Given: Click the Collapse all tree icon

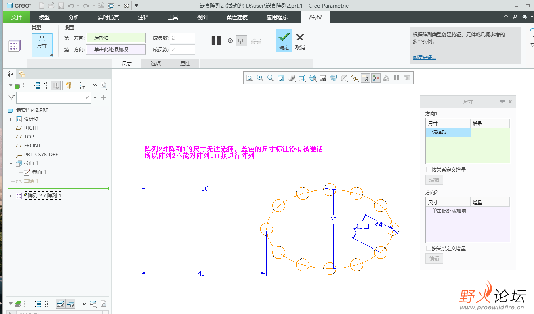Looking at the screenshot, I should pos(46,86).
